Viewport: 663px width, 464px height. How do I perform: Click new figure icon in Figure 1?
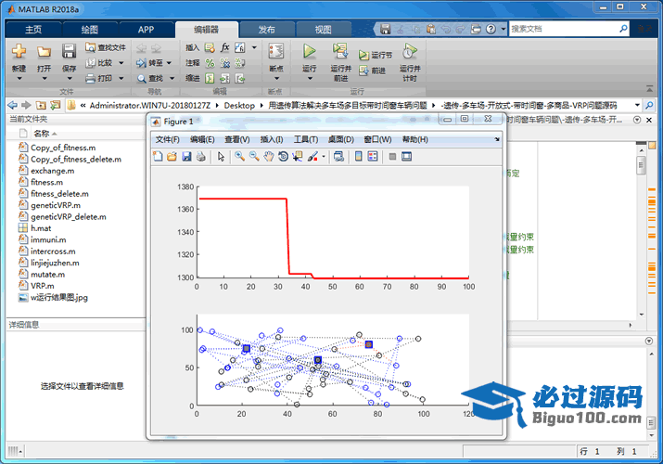[158, 157]
